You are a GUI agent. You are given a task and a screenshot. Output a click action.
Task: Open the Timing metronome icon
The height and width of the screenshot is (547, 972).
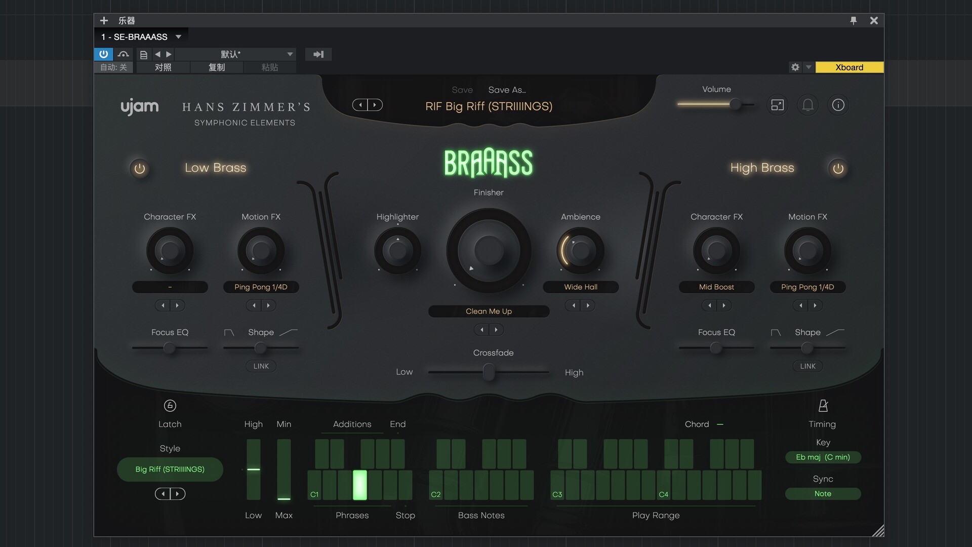(x=823, y=406)
